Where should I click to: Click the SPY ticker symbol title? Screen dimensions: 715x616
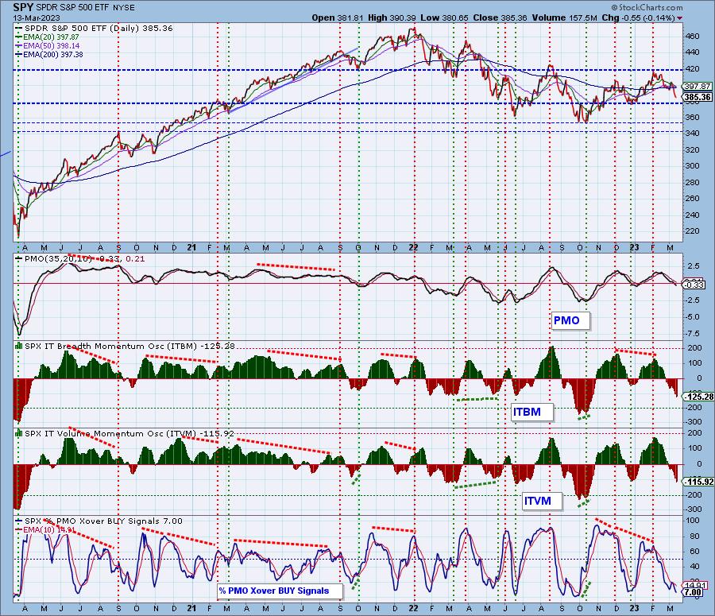coord(23,7)
